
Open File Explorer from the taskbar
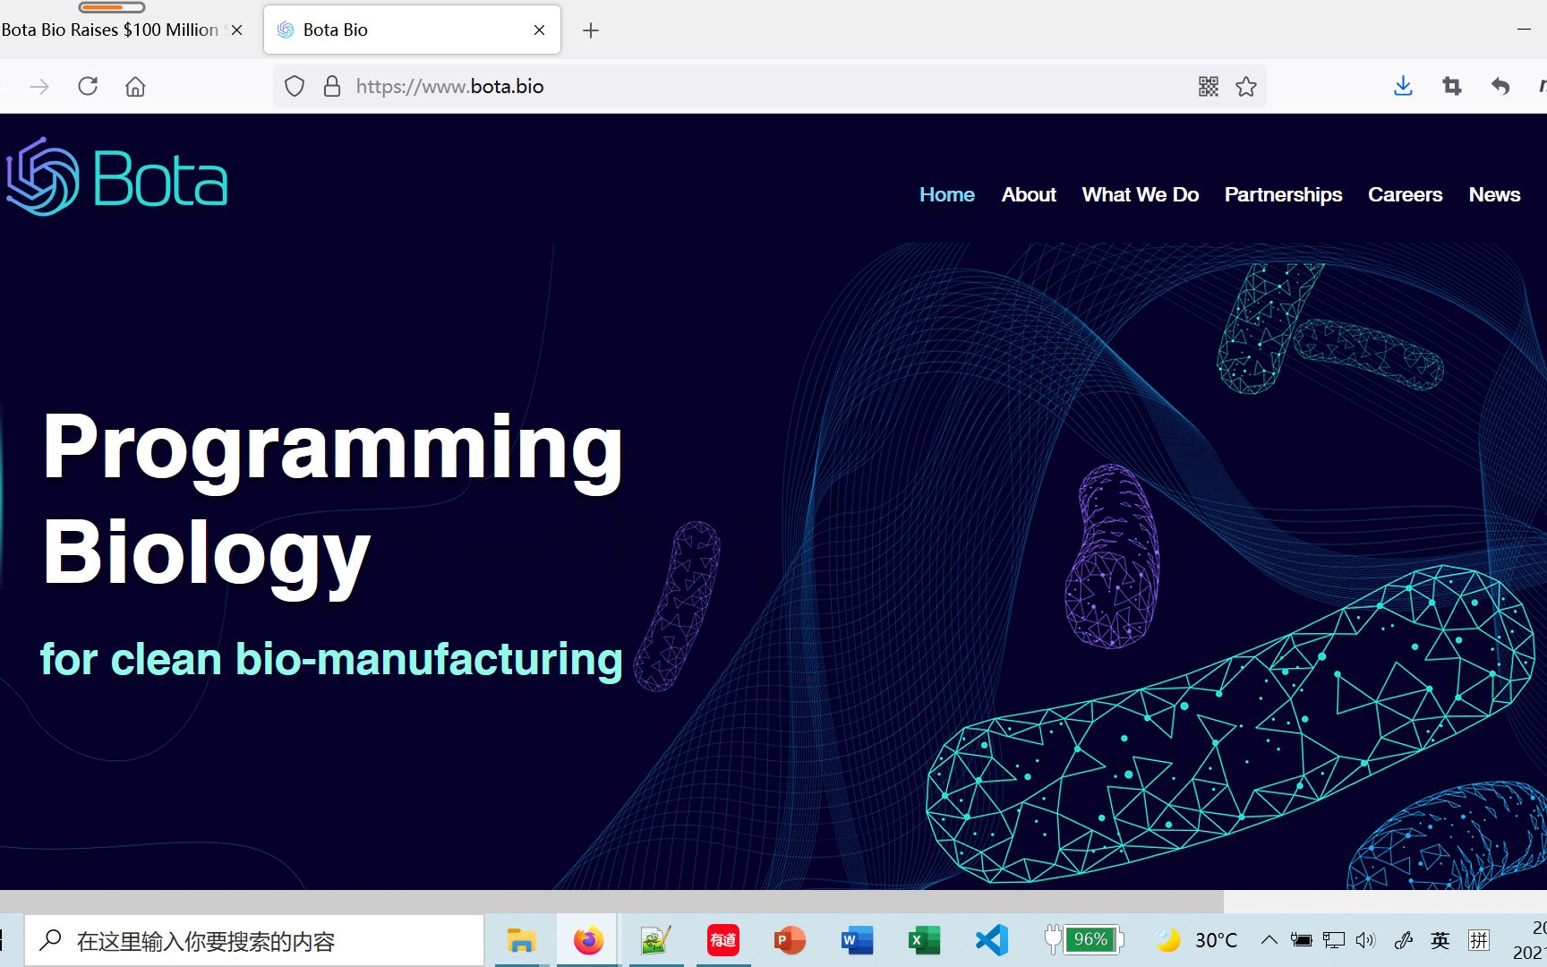point(520,940)
